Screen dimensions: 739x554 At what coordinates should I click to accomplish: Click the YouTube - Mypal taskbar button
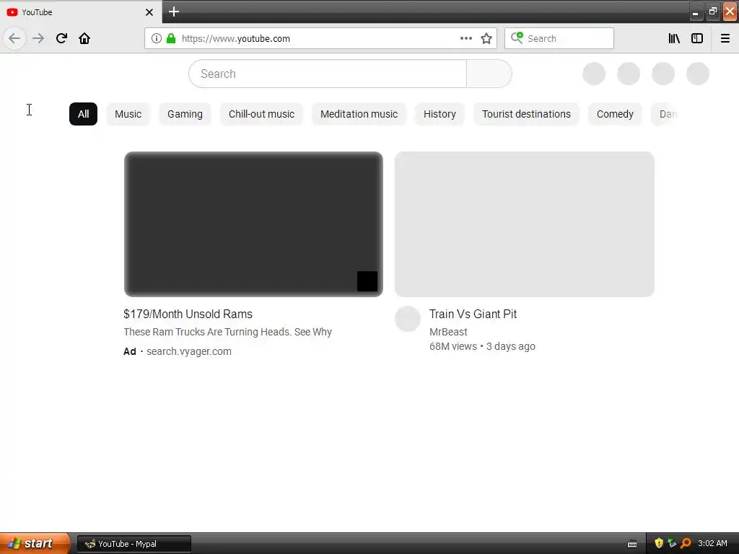coord(134,544)
